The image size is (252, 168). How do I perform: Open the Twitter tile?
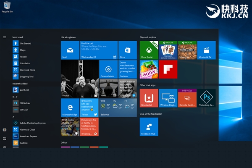[x=89, y=108]
